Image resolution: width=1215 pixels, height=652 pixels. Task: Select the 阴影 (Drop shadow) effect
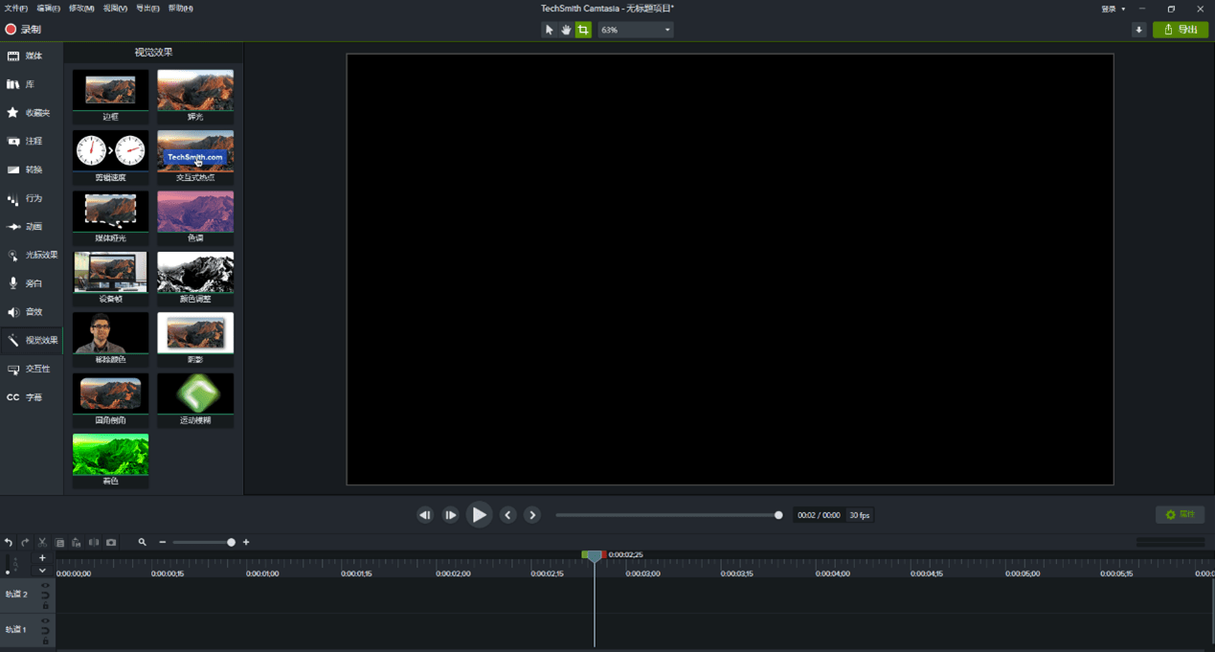coord(195,339)
